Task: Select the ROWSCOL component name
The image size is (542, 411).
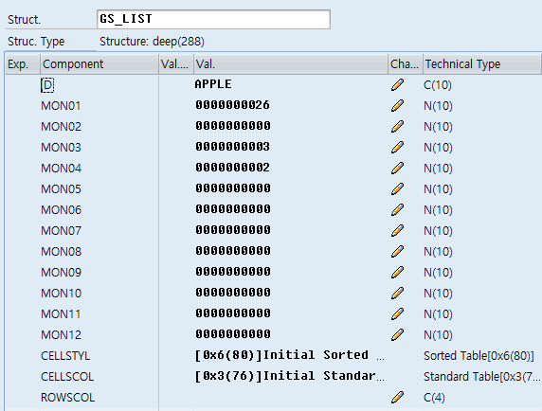Action: (67, 398)
